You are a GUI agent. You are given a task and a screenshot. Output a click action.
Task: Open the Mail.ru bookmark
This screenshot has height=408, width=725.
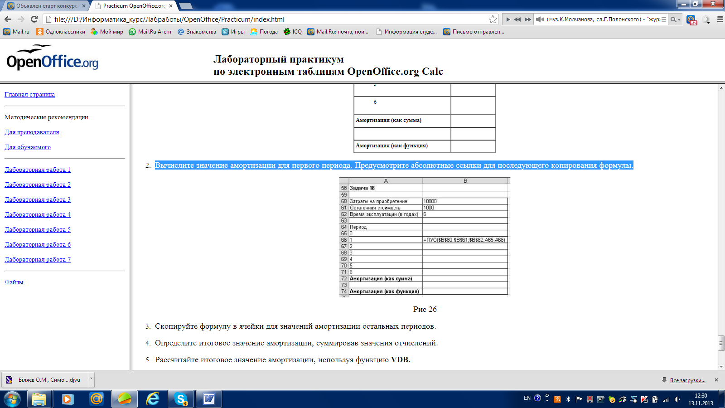[16, 32]
